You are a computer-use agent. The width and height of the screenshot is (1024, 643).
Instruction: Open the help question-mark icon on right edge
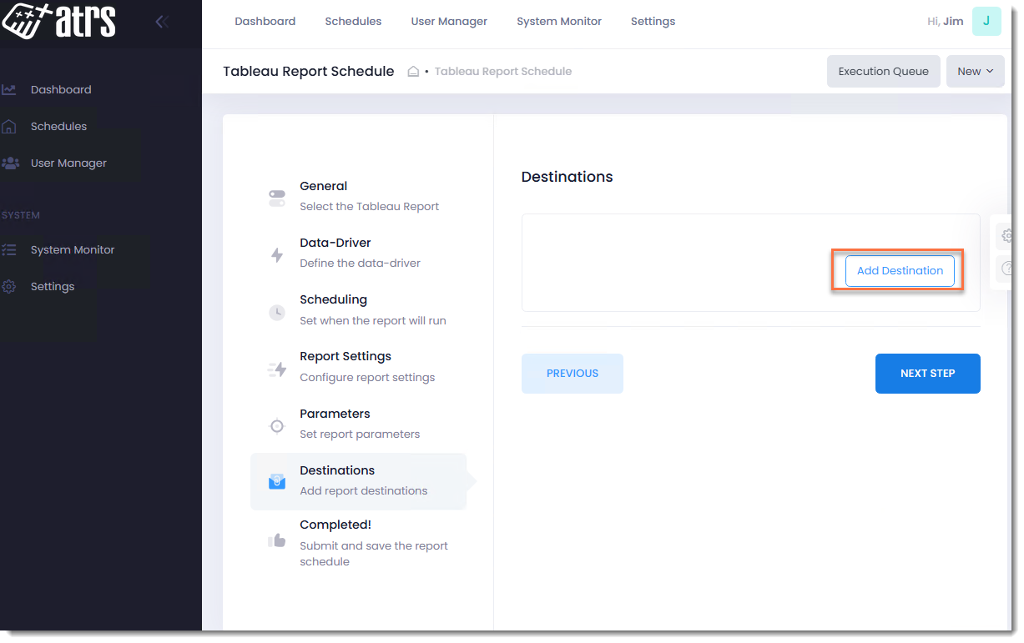pos(1007,269)
